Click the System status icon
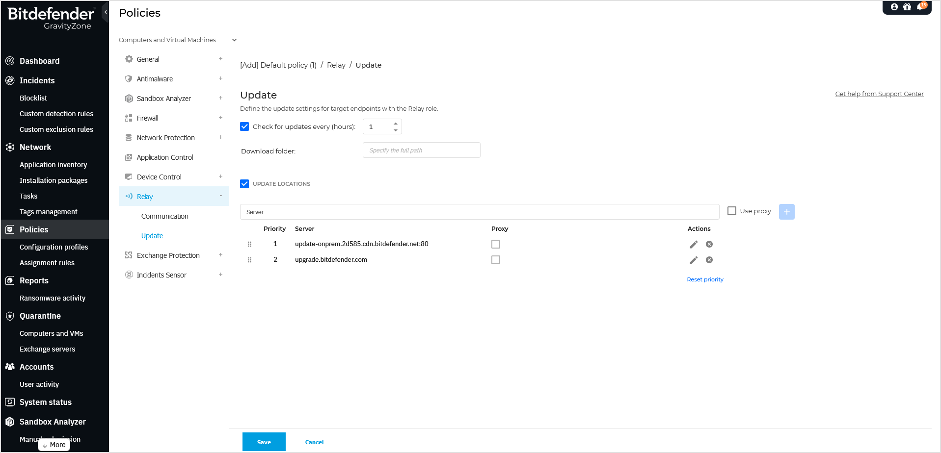The image size is (941, 453). click(x=10, y=402)
